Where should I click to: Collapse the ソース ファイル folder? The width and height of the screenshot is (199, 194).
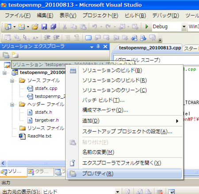point(12,81)
